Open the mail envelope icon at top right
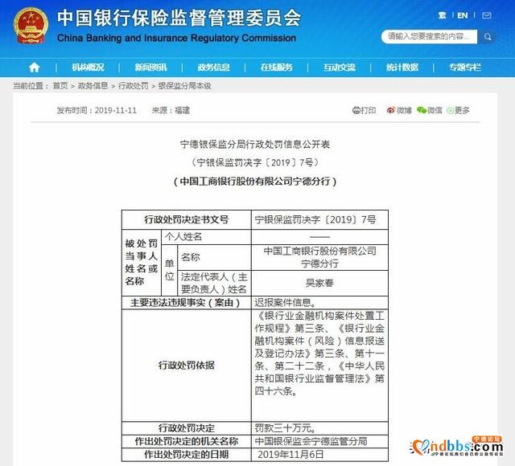This screenshot has height=466, width=515. 486,15
